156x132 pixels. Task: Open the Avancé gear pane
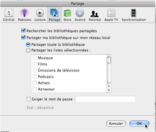[x=80, y=15]
